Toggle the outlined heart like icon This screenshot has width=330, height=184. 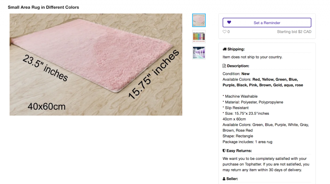point(225,32)
